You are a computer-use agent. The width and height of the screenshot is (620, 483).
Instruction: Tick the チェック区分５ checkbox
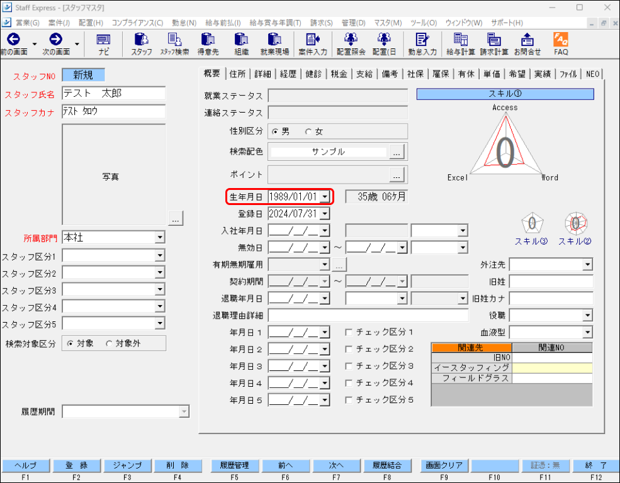point(349,400)
